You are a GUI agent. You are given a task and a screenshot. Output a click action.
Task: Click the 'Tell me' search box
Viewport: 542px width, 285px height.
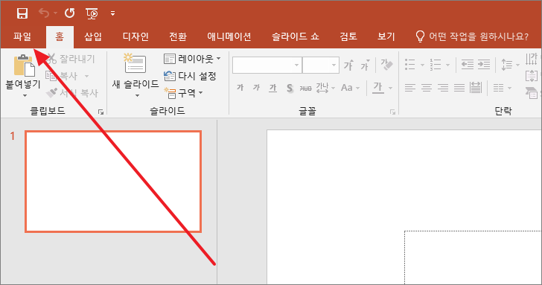click(x=472, y=36)
